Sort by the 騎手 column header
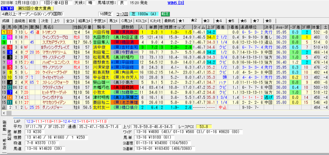The image size is (329, 155). pos(101,27)
